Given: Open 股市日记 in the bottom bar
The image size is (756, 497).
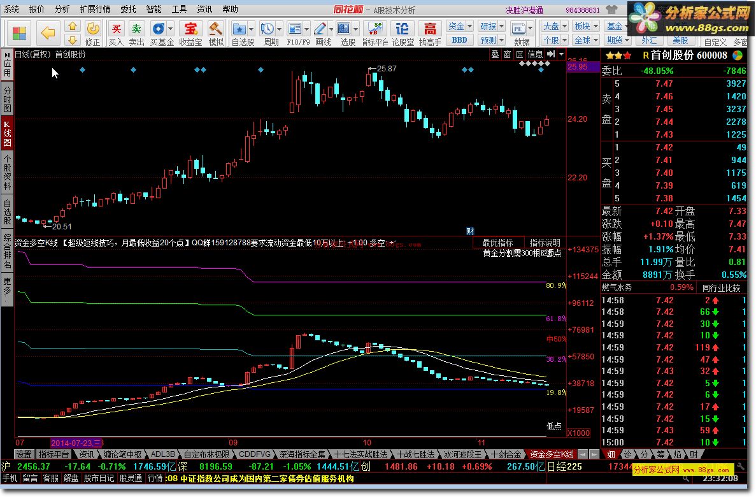Looking at the screenshot, I should click(99, 478).
